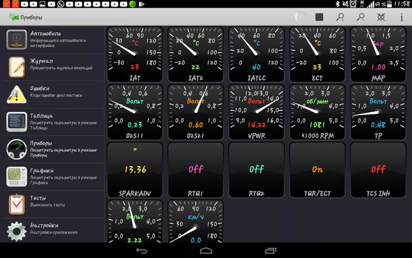This screenshot has height=258, width=412.
Task: Open Тесты clipboard checklist item
Action: pos(17,204)
